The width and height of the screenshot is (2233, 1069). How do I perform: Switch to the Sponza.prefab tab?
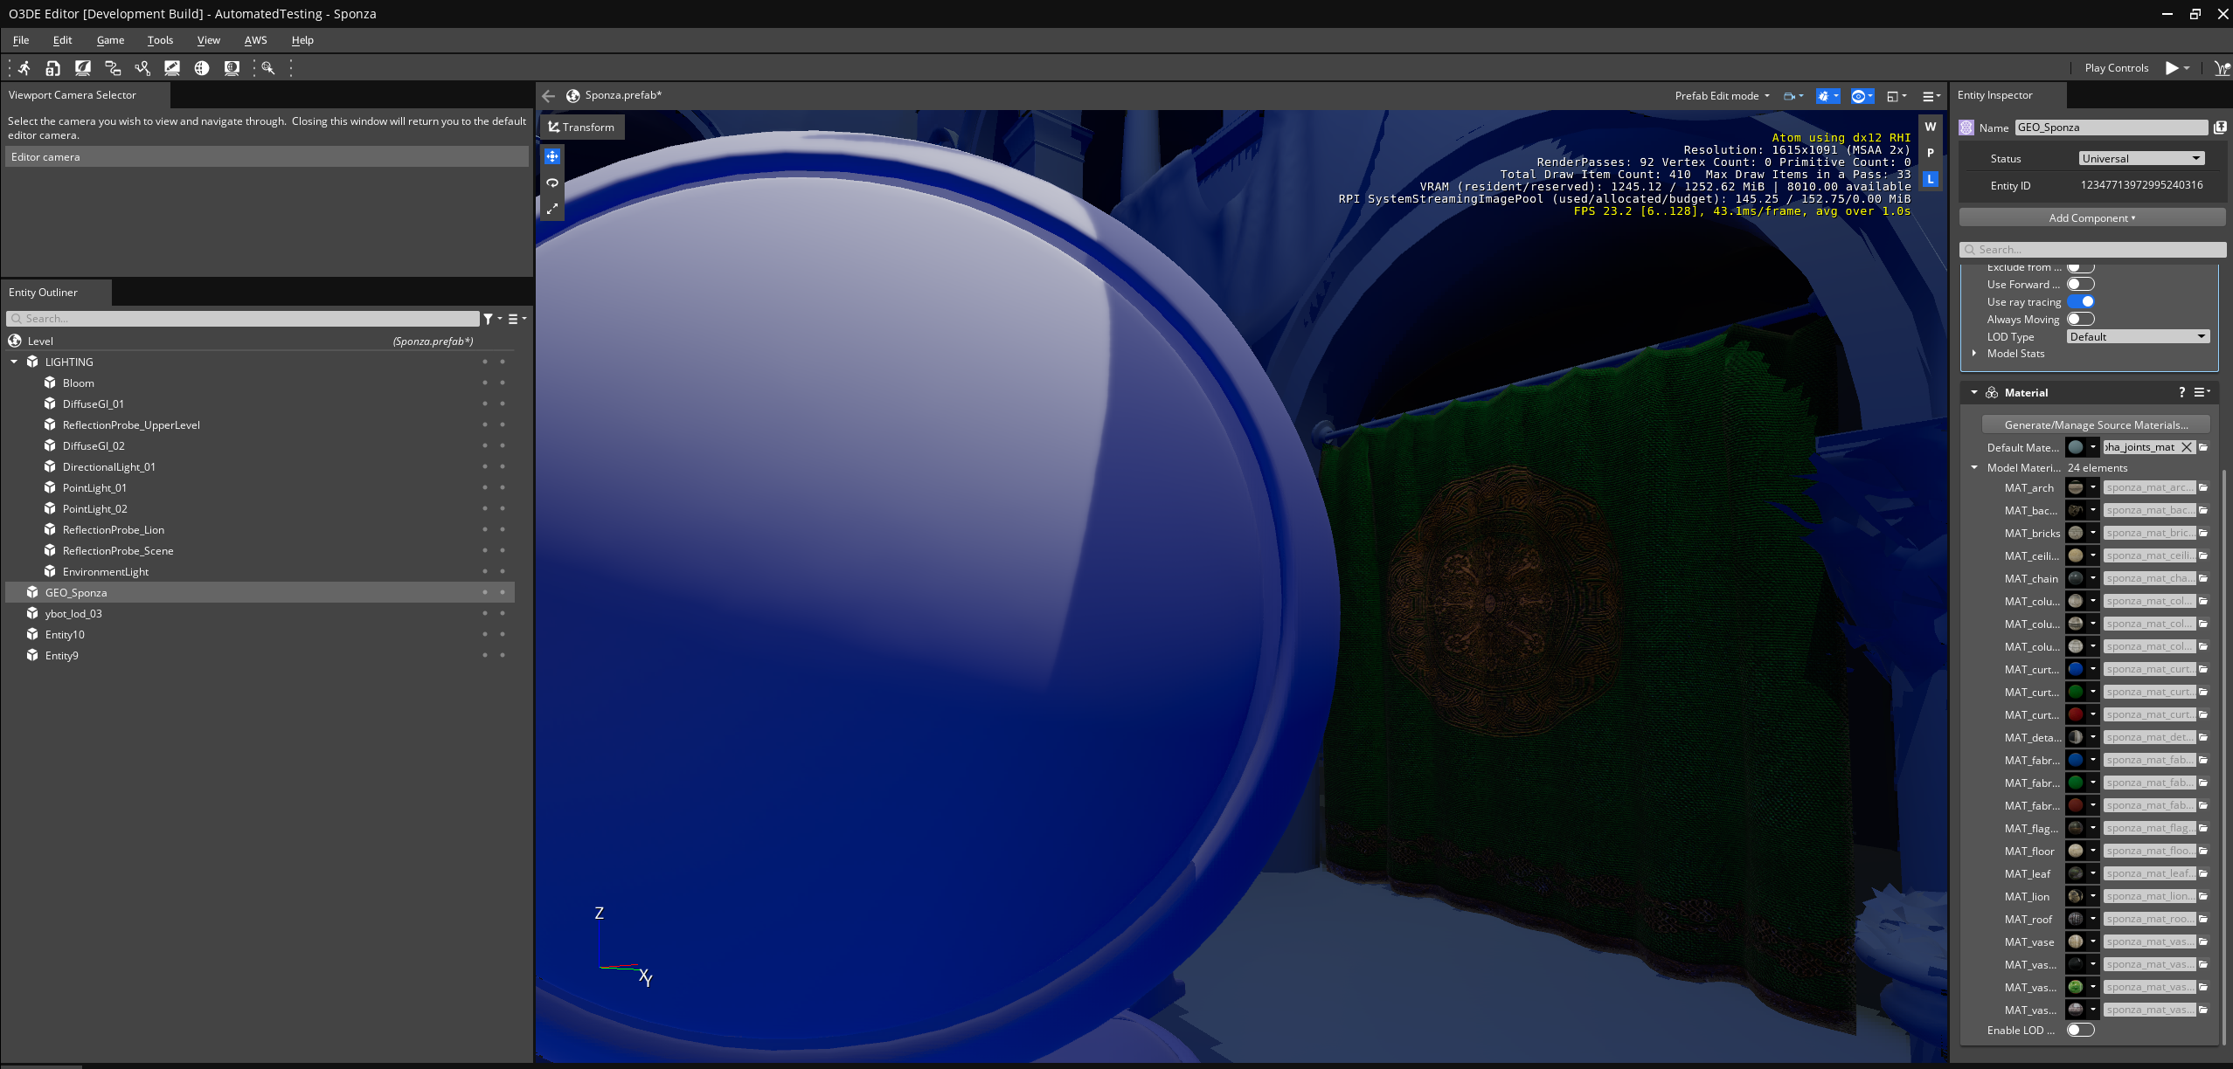621,96
